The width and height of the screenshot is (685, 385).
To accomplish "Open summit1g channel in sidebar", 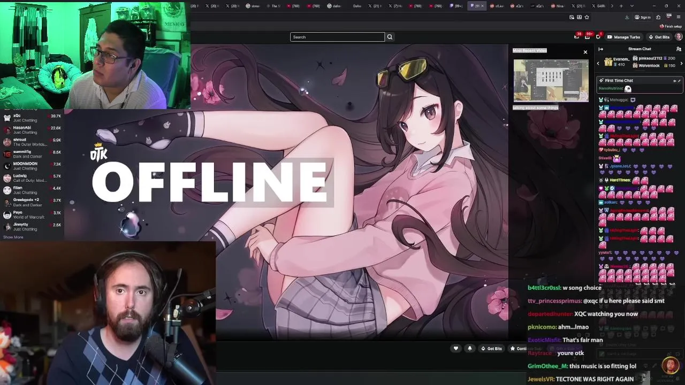I will click(x=32, y=154).
